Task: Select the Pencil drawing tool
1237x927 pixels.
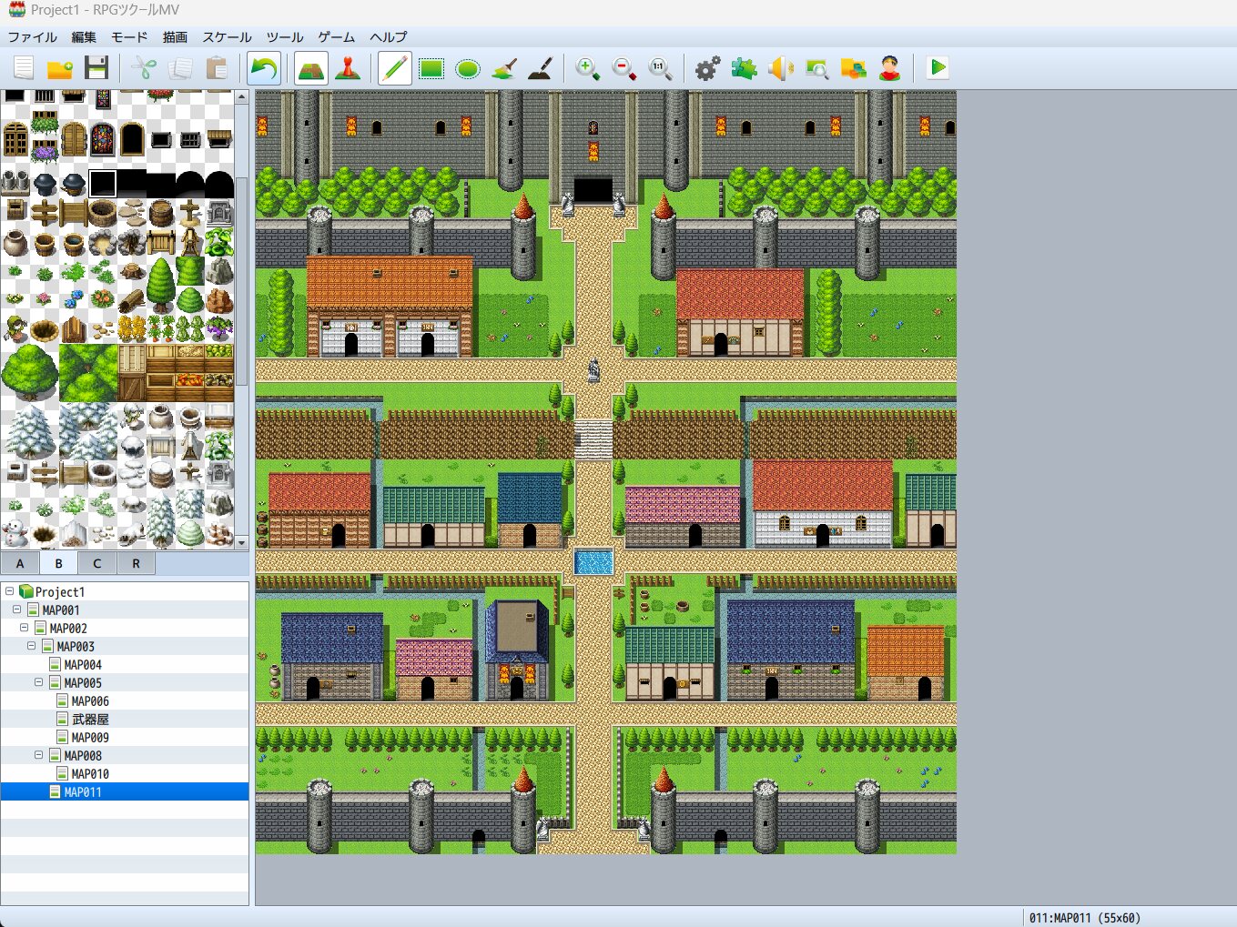Action: tap(395, 68)
